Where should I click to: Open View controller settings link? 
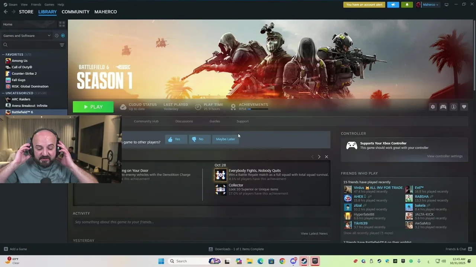pyautogui.click(x=445, y=156)
